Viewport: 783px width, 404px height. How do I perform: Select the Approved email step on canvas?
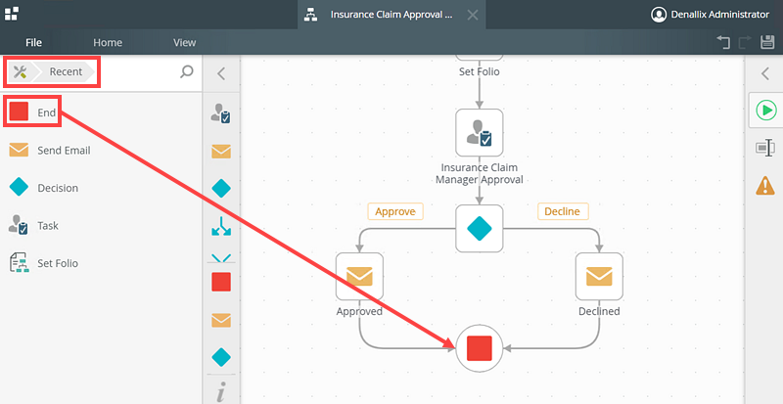[359, 276]
